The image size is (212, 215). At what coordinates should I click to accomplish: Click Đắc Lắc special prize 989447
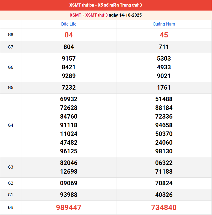tap(69, 208)
